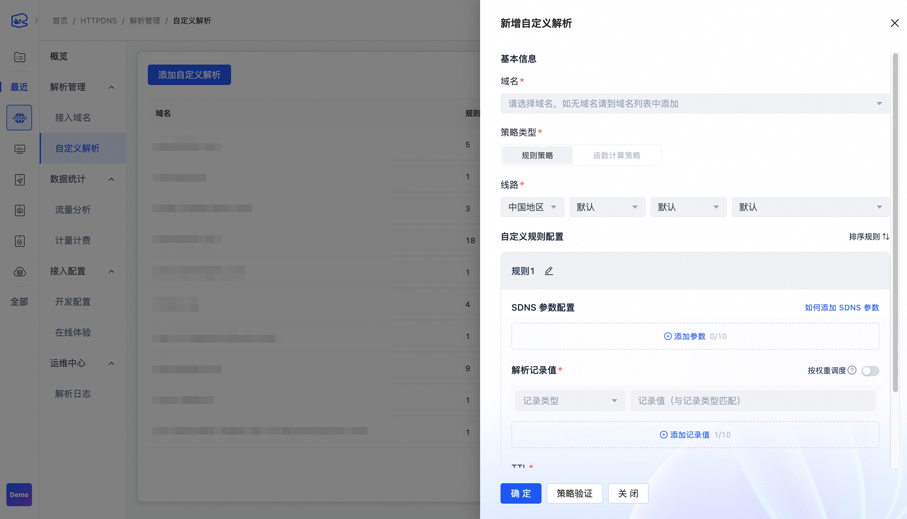The height and width of the screenshot is (519, 907).
Task: Open the 接入域名 menu item
Action: click(x=73, y=118)
